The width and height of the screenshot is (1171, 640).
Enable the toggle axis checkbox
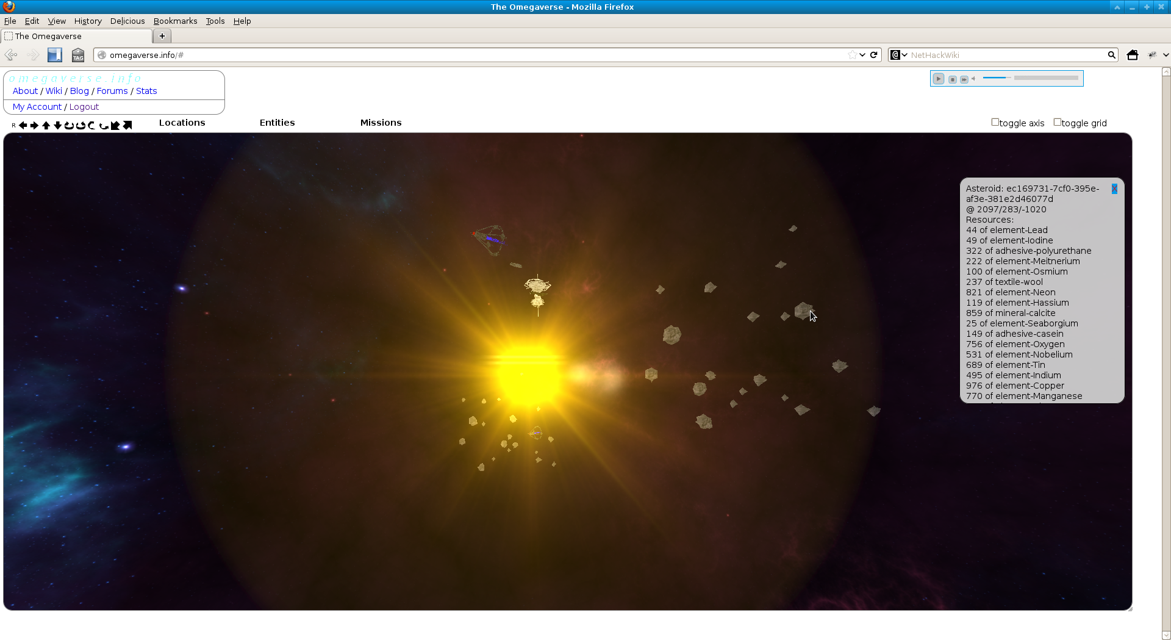tap(995, 122)
